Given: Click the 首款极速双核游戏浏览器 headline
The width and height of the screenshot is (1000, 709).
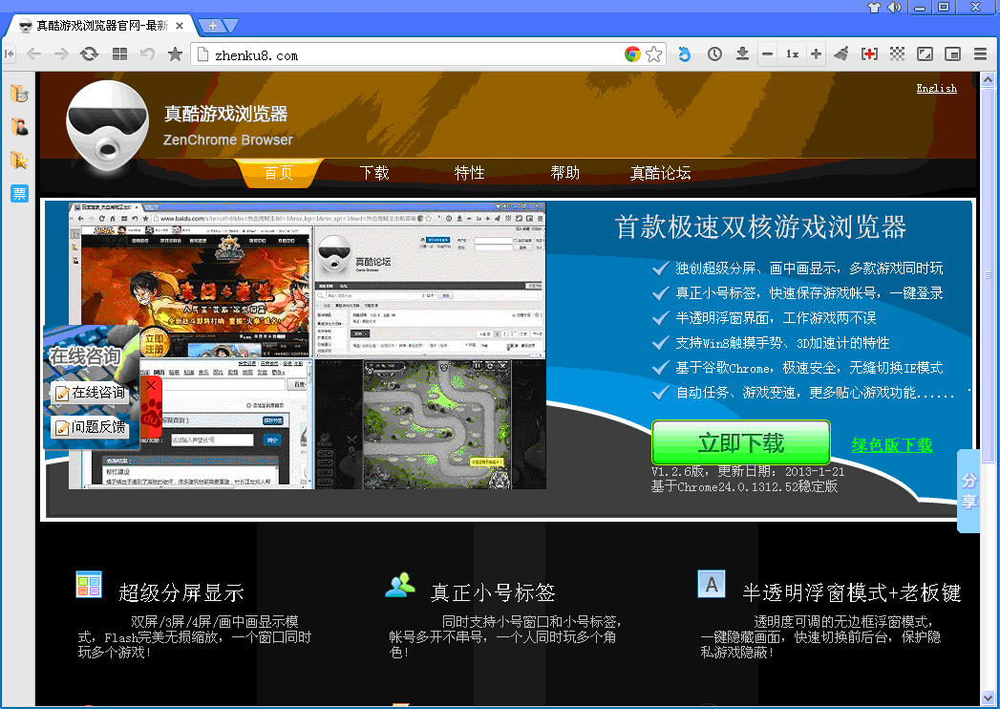Looking at the screenshot, I should [760, 226].
